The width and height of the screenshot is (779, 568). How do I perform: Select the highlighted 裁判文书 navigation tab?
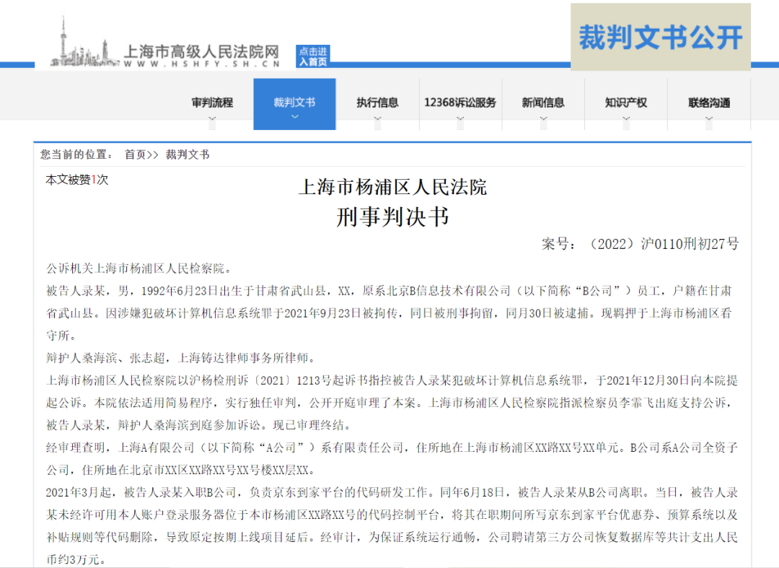294,102
